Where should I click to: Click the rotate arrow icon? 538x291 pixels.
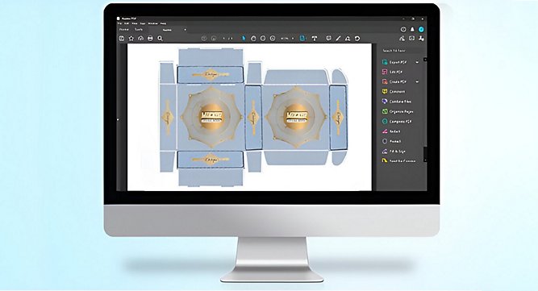point(357,39)
